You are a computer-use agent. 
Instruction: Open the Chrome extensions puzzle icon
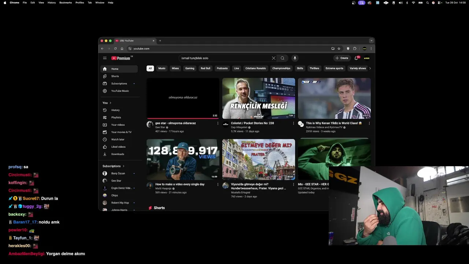point(355,48)
